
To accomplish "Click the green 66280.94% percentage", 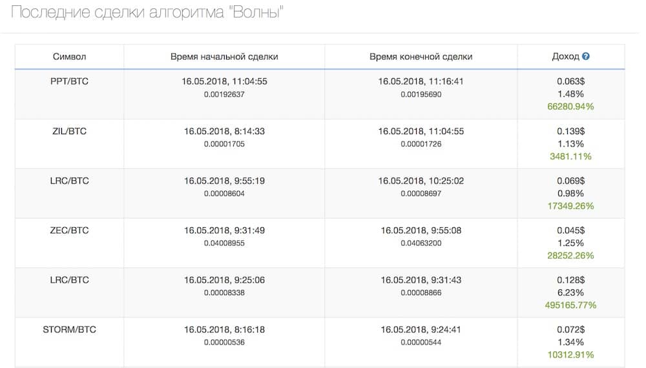I will point(570,107).
